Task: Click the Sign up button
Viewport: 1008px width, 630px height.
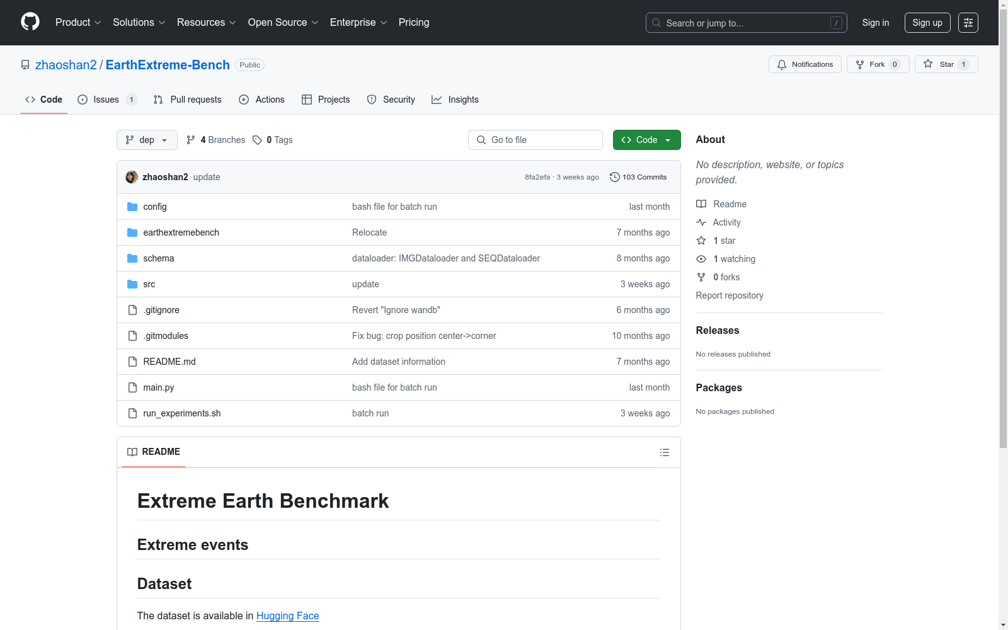Action: [927, 23]
